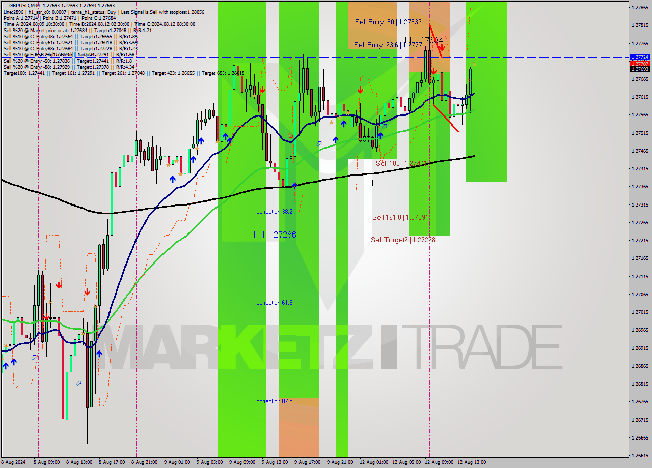Click the 'correction 38.2' label
The image size is (652, 468).
tap(275, 211)
